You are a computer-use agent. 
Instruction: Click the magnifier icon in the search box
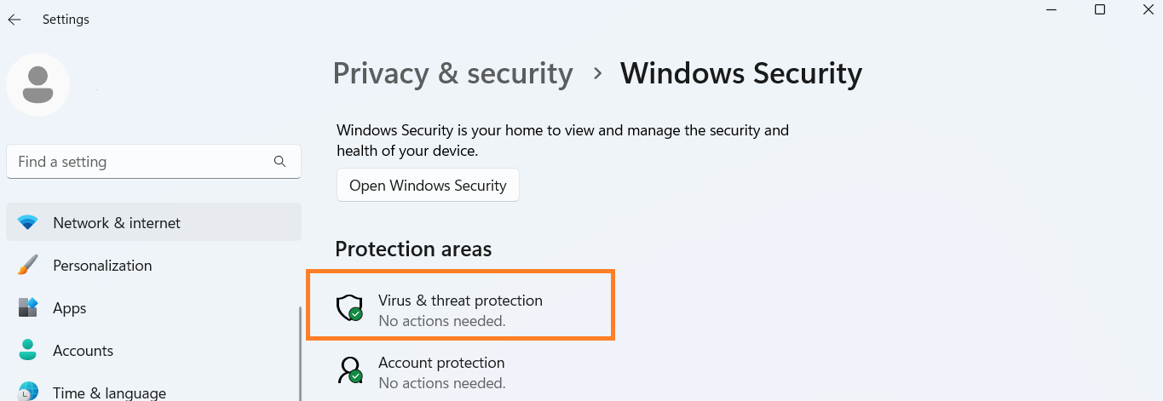[x=279, y=161]
